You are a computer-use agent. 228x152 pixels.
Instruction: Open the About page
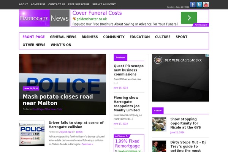pos(24,4)
